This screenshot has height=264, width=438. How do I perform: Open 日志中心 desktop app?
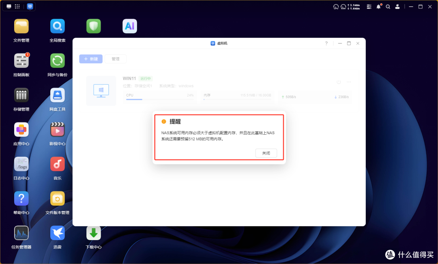(x=21, y=164)
